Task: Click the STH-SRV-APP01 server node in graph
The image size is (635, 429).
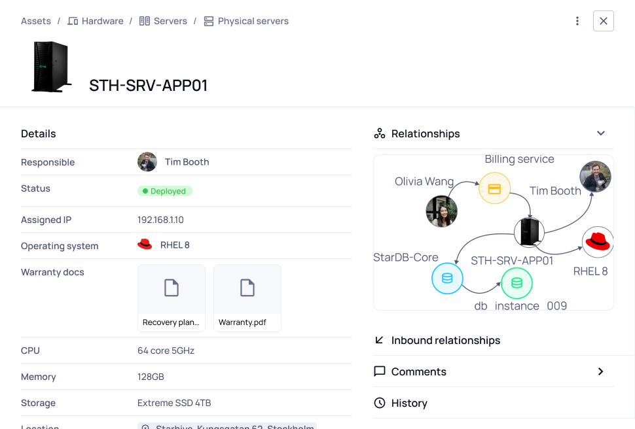Action: pyautogui.click(x=529, y=232)
